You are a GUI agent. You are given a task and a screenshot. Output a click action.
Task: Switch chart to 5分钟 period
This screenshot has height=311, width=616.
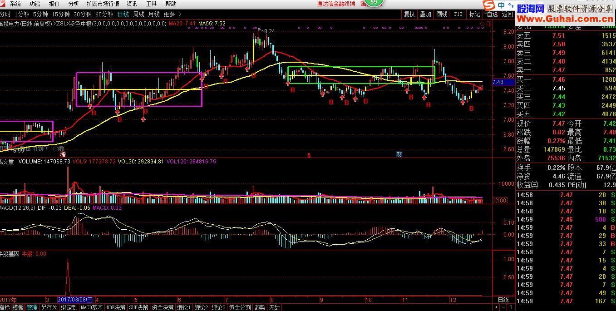[40, 14]
